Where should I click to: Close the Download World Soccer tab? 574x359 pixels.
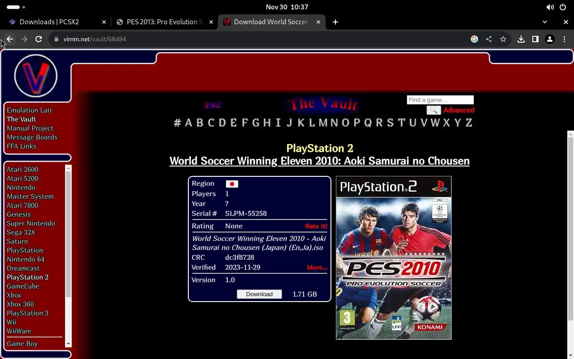[319, 22]
